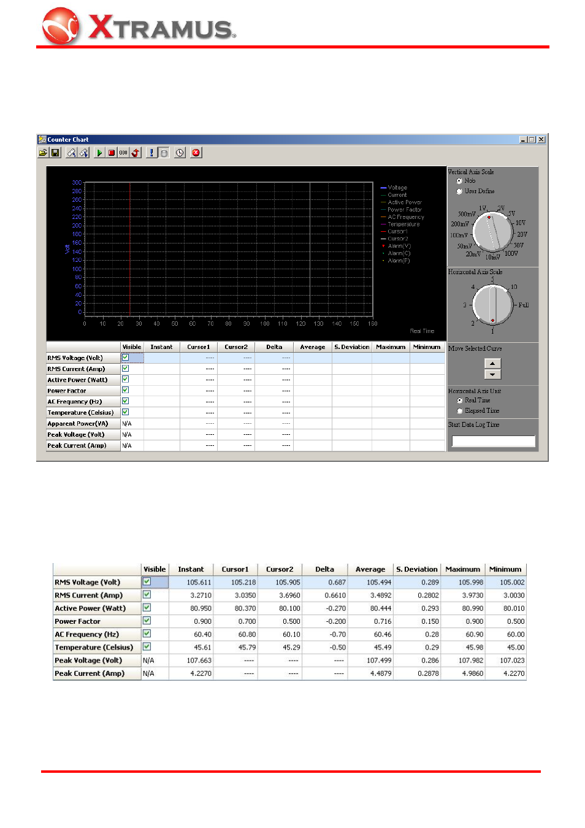This screenshot has height=828, width=585.
Task: Toggle visibility of RMS Current (Amp) in chart window
Action: (125, 369)
